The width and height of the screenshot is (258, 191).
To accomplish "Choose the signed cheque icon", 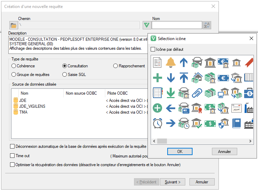I will point(237,108).
